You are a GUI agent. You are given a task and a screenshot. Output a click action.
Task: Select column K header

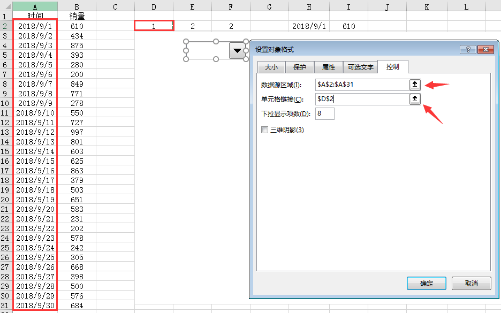pyautogui.click(x=427, y=7)
